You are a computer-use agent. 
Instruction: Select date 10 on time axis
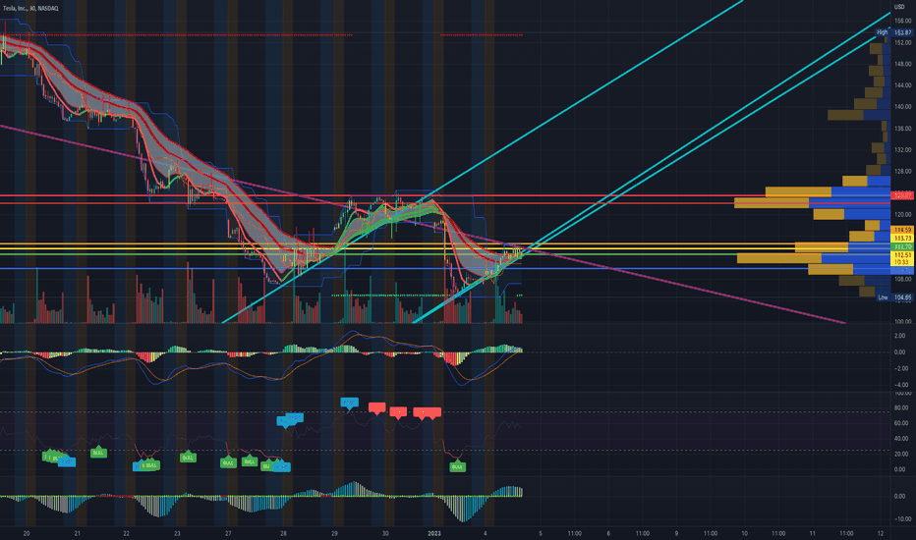click(744, 533)
